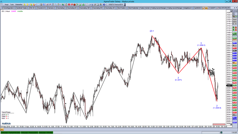Viewport: 238px width, 134px height.
Task: Open the Haupt menu
Action: click(x=7, y=5)
